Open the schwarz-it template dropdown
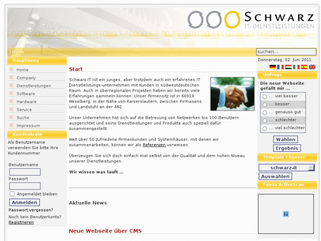 click(287, 168)
